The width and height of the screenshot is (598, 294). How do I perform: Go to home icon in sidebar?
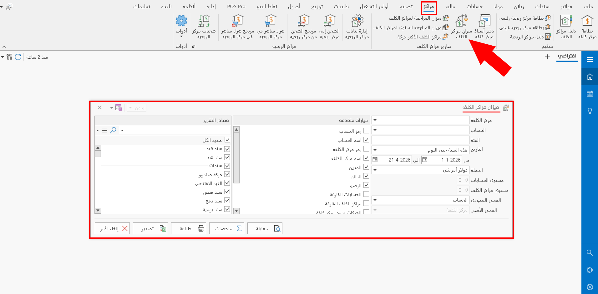[x=590, y=77]
